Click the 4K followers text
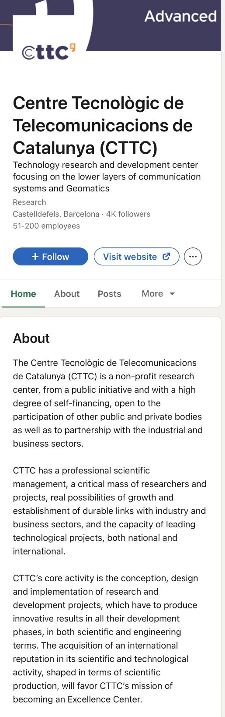Viewport: 225px width, 717px height. (128, 214)
